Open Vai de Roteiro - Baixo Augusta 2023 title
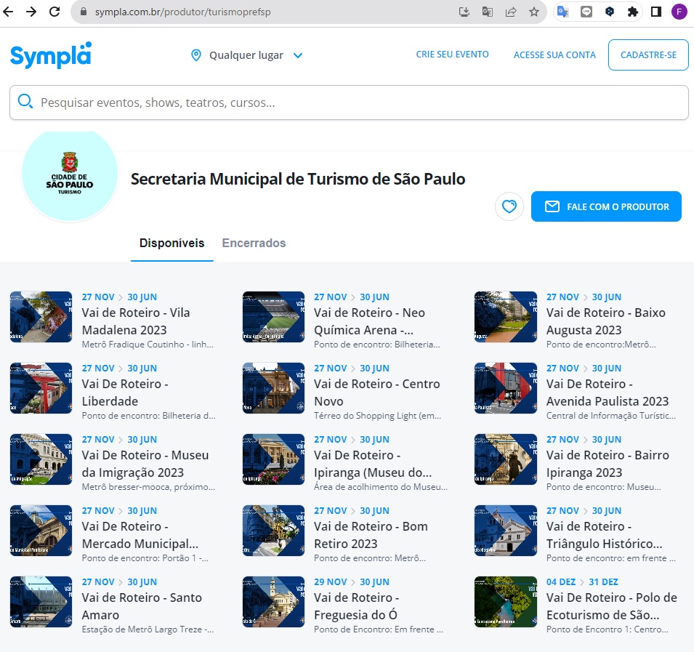The width and height of the screenshot is (694, 652). pyautogui.click(x=605, y=321)
